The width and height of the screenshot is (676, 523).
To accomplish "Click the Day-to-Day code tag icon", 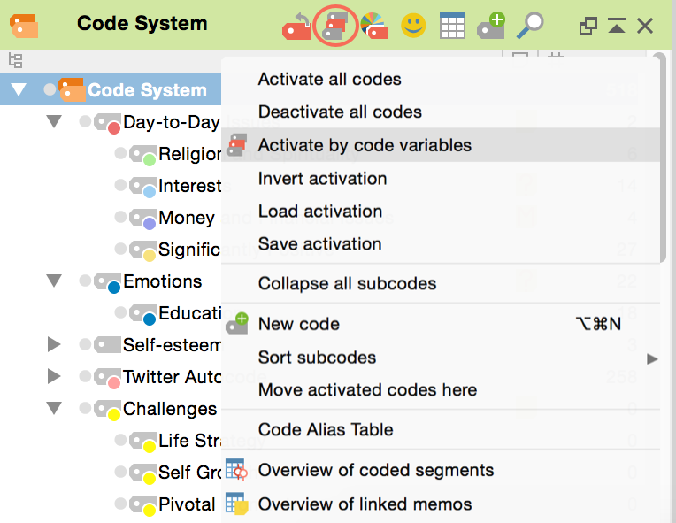I will (107, 124).
